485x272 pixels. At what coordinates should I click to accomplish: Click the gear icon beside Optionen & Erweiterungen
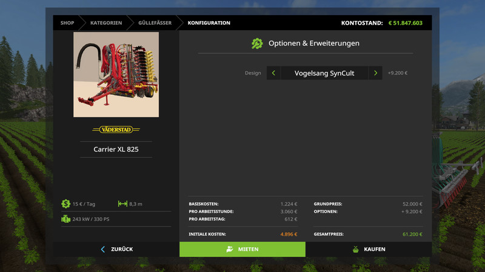257,44
